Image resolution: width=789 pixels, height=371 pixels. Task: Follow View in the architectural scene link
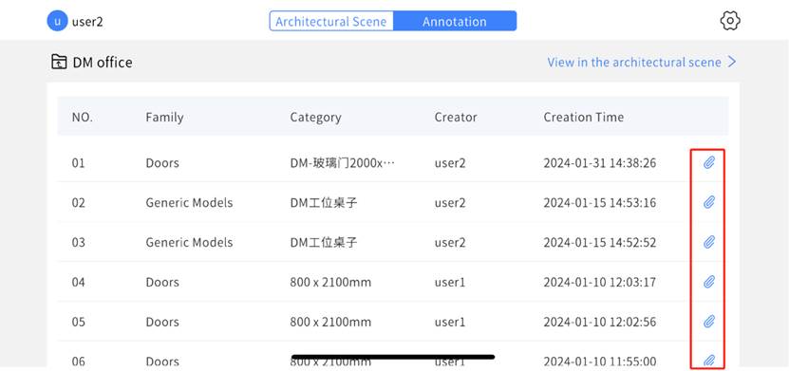coord(634,63)
